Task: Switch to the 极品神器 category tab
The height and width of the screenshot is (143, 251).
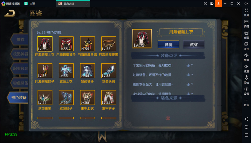Action: pyautogui.click(x=20, y=54)
